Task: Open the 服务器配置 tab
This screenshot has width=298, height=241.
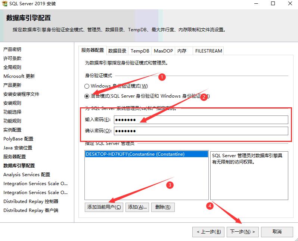Action: coord(93,50)
